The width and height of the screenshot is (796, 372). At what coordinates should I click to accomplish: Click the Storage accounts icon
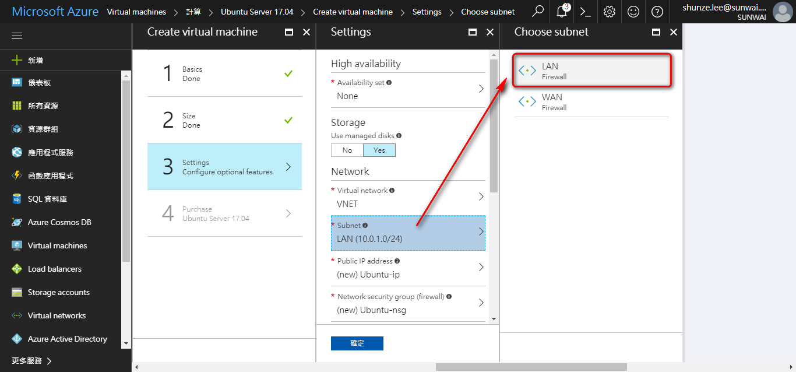pos(17,292)
